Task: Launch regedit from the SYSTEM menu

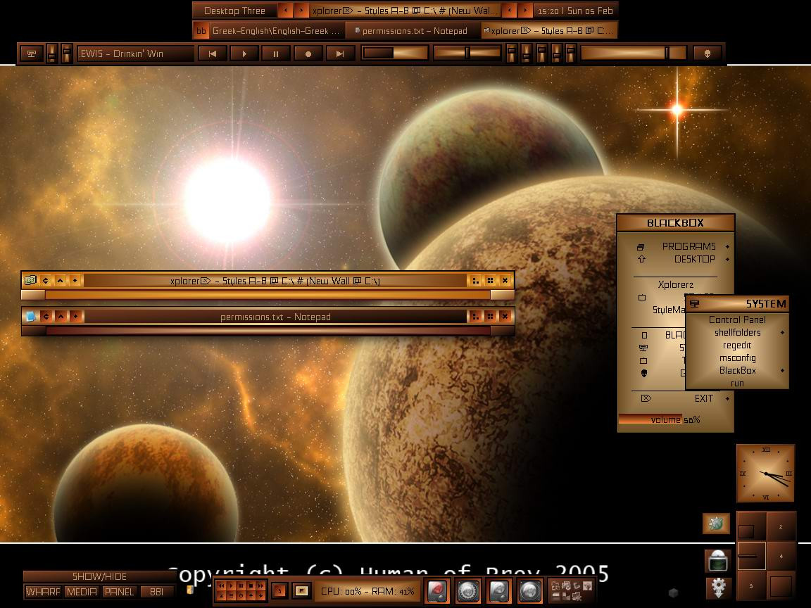Action: point(737,346)
